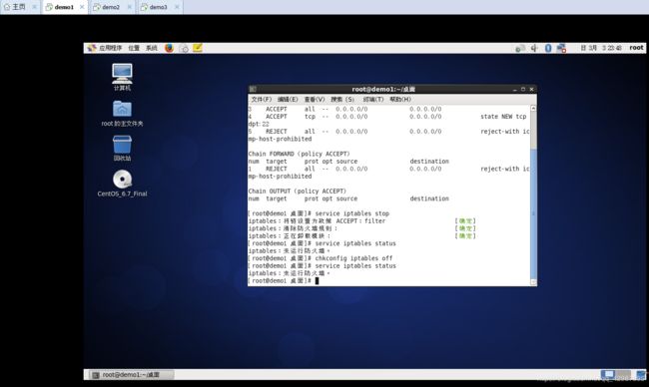Open the 系统 system menu

152,48
